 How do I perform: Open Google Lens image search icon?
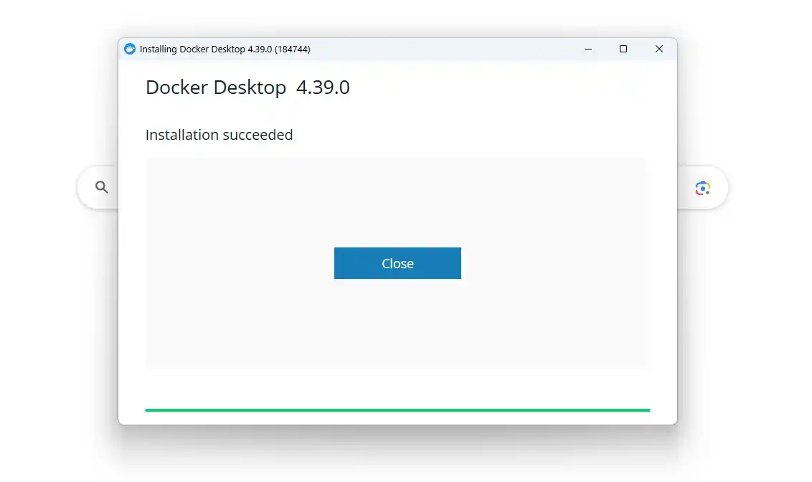pos(702,188)
